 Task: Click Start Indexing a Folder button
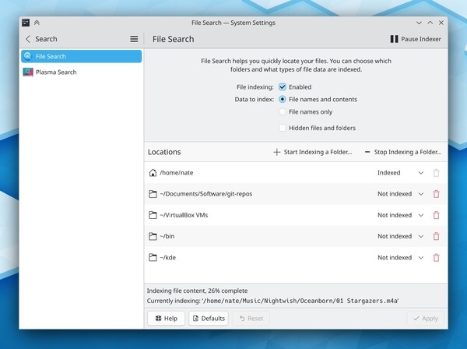coord(313,152)
